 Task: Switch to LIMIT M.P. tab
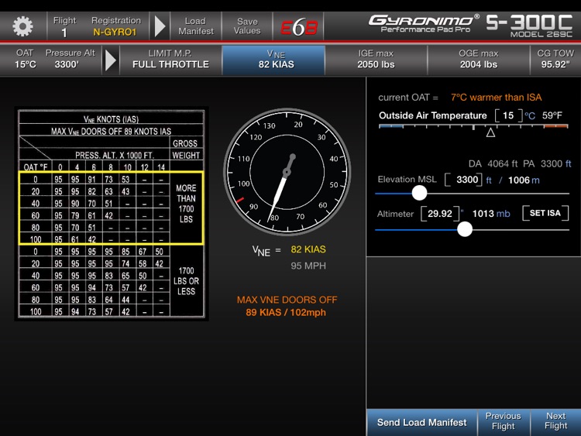pos(170,60)
